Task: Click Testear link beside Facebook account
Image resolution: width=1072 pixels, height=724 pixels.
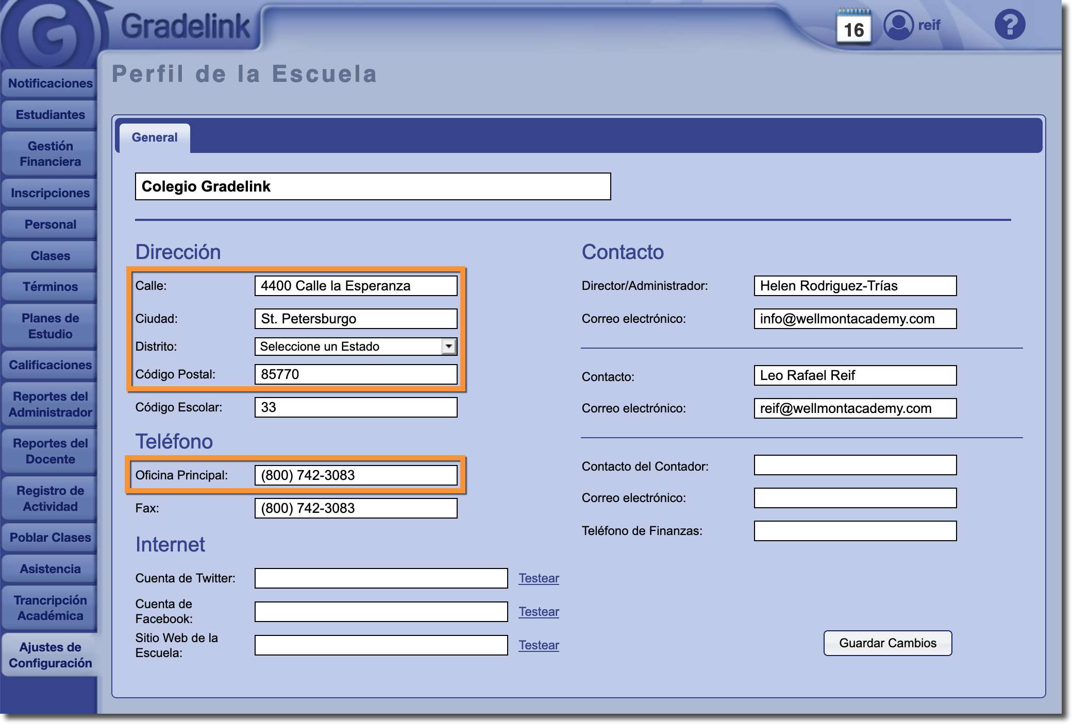Action: pos(539,612)
